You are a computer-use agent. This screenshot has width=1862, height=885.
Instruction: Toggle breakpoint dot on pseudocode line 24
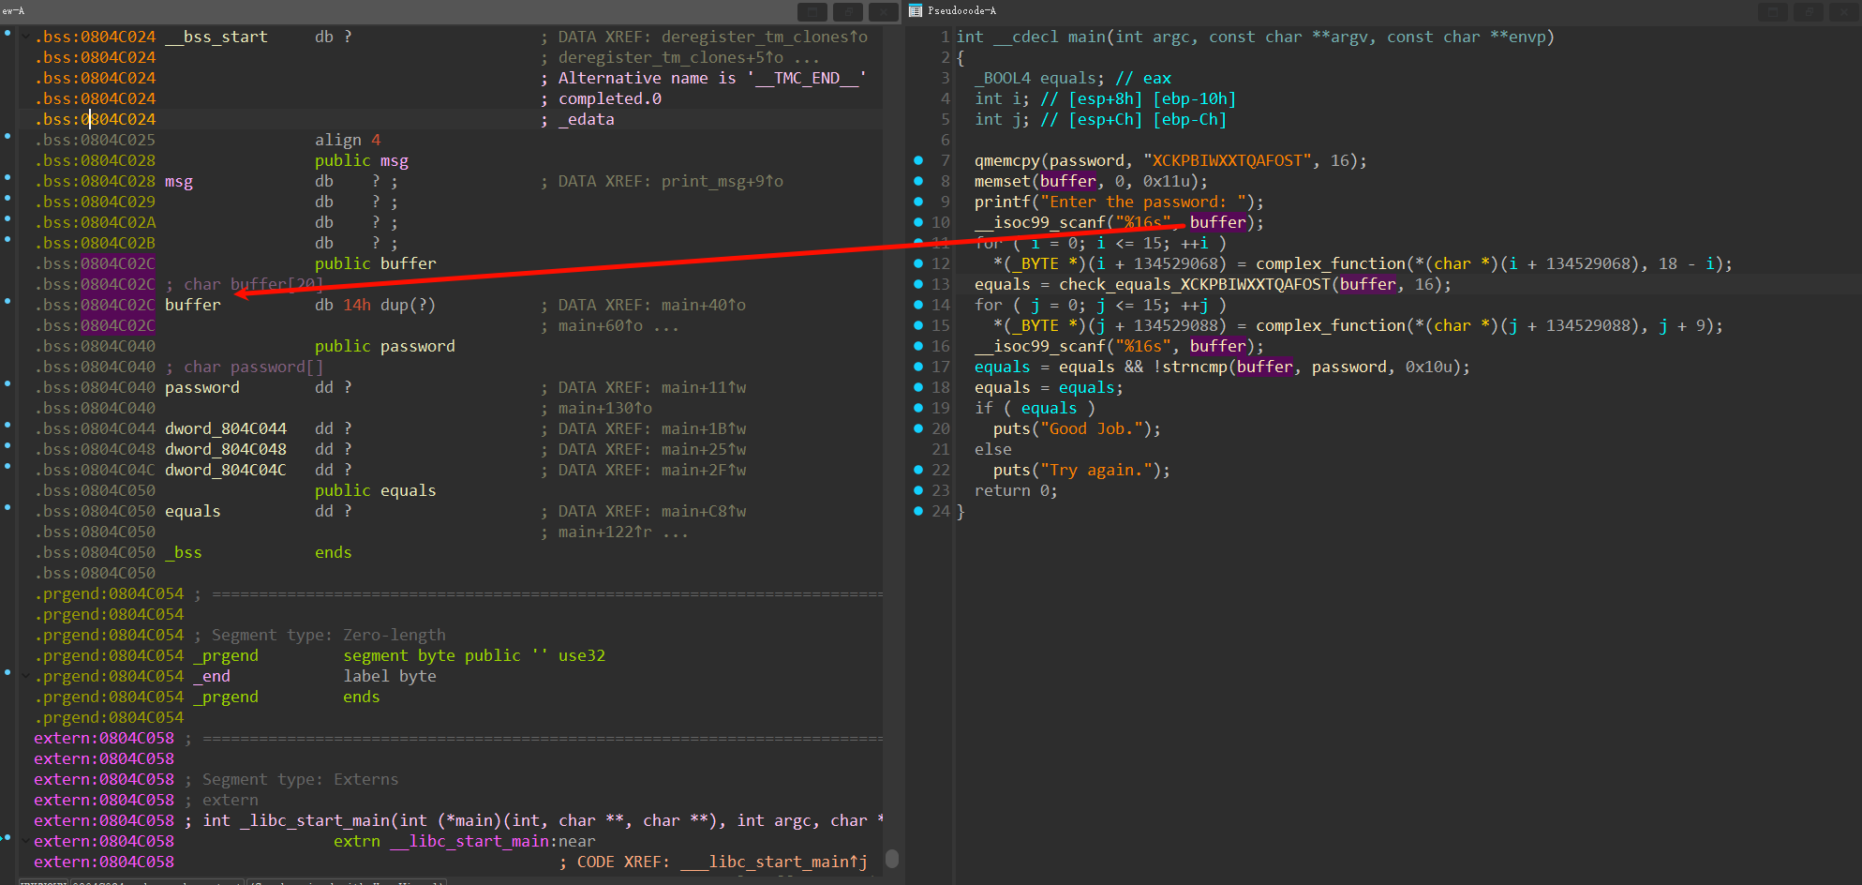pos(918,511)
